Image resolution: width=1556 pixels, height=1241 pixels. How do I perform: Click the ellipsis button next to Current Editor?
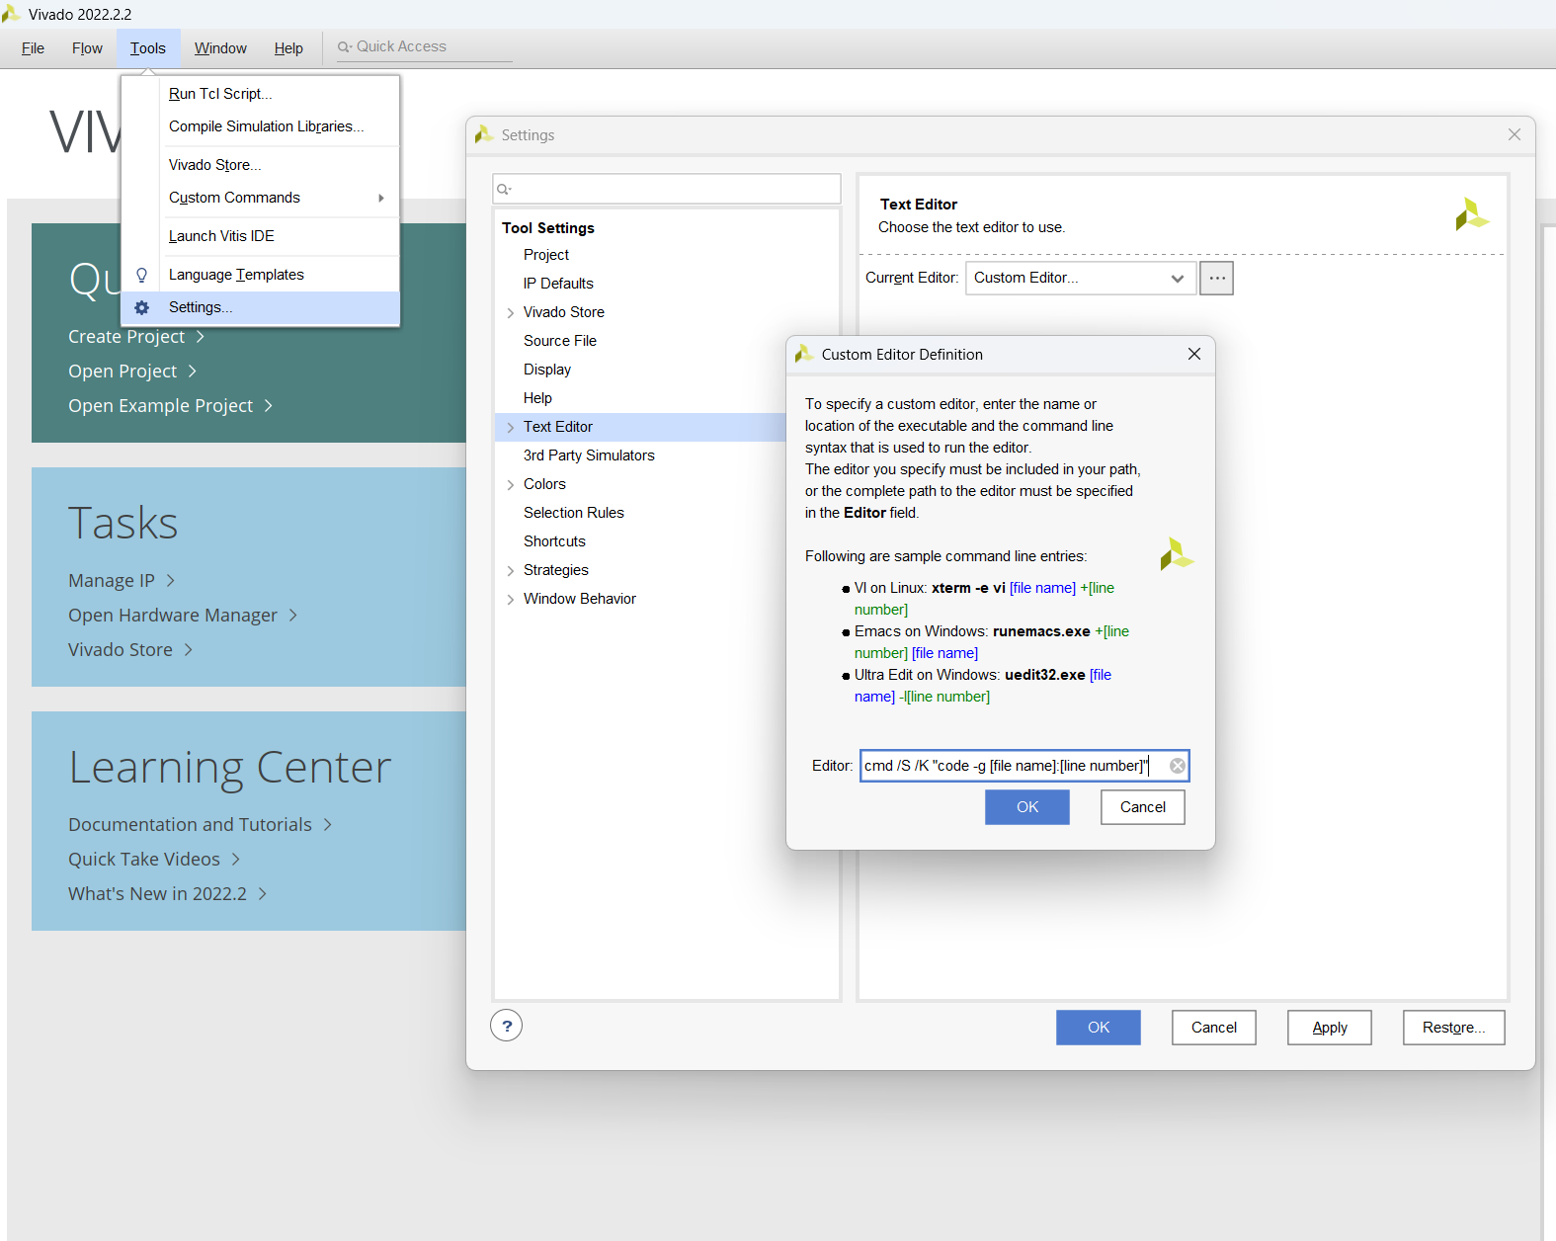point(1216,278)
